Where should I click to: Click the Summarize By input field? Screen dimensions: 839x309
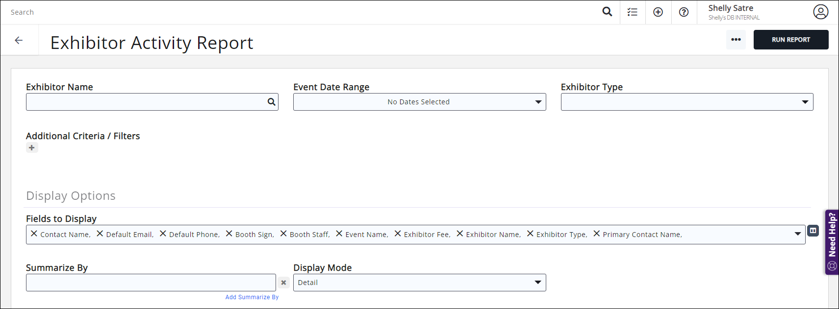click(x=151, y=283)
